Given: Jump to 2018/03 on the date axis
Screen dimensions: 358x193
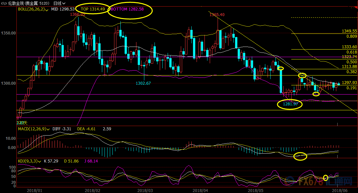Looking at the screenshot, I should coord(145,190).
